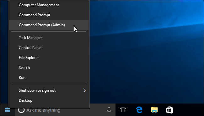Image resolution: width=204 pixels, height=116 pixels.
Task: Launch Microsoft Edge from the taskbar
Action: click(139, 110)
